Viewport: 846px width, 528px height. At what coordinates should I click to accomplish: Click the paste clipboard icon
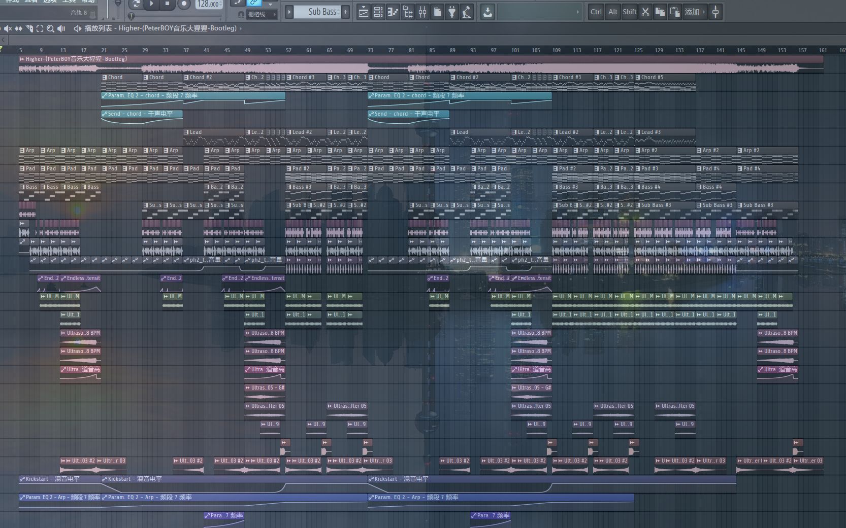click(675, 12)
